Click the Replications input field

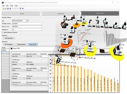pos(27,30)
